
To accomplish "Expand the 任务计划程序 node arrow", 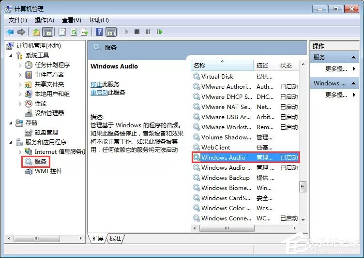I will [20, 66].
